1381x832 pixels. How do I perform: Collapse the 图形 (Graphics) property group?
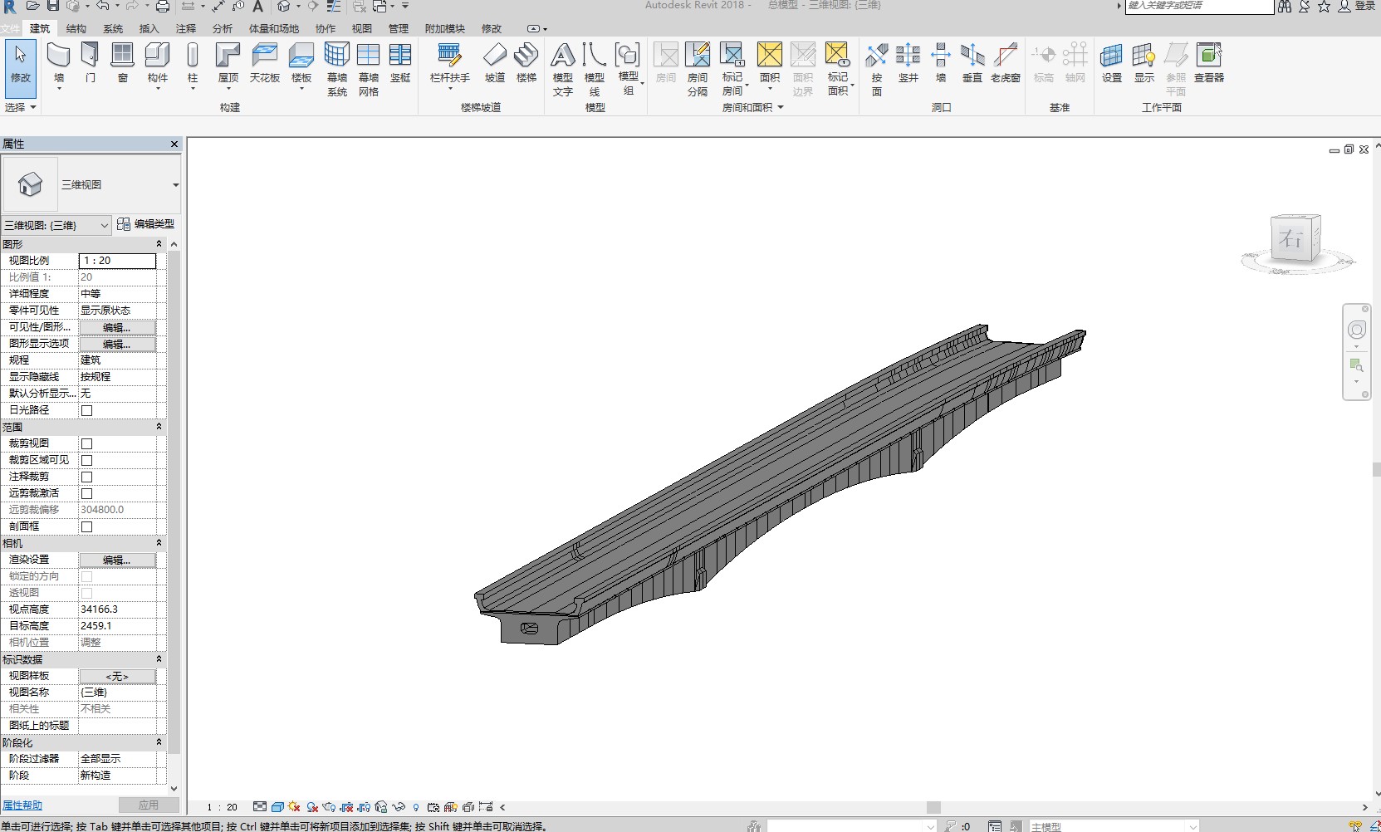(159, 243)
